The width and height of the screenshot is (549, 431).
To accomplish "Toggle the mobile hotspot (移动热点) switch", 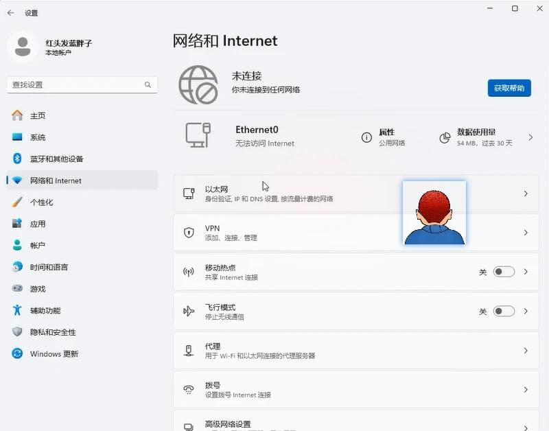I will click(504, 272).
